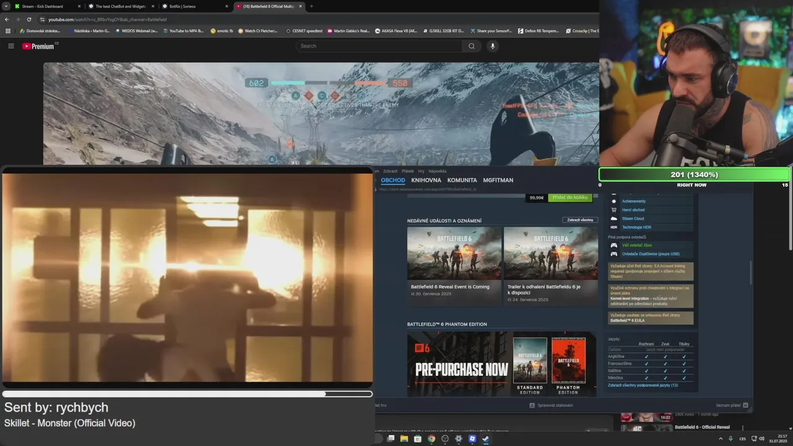Open Steam KNIHOVNA library tab

click(x=426, y=180)
